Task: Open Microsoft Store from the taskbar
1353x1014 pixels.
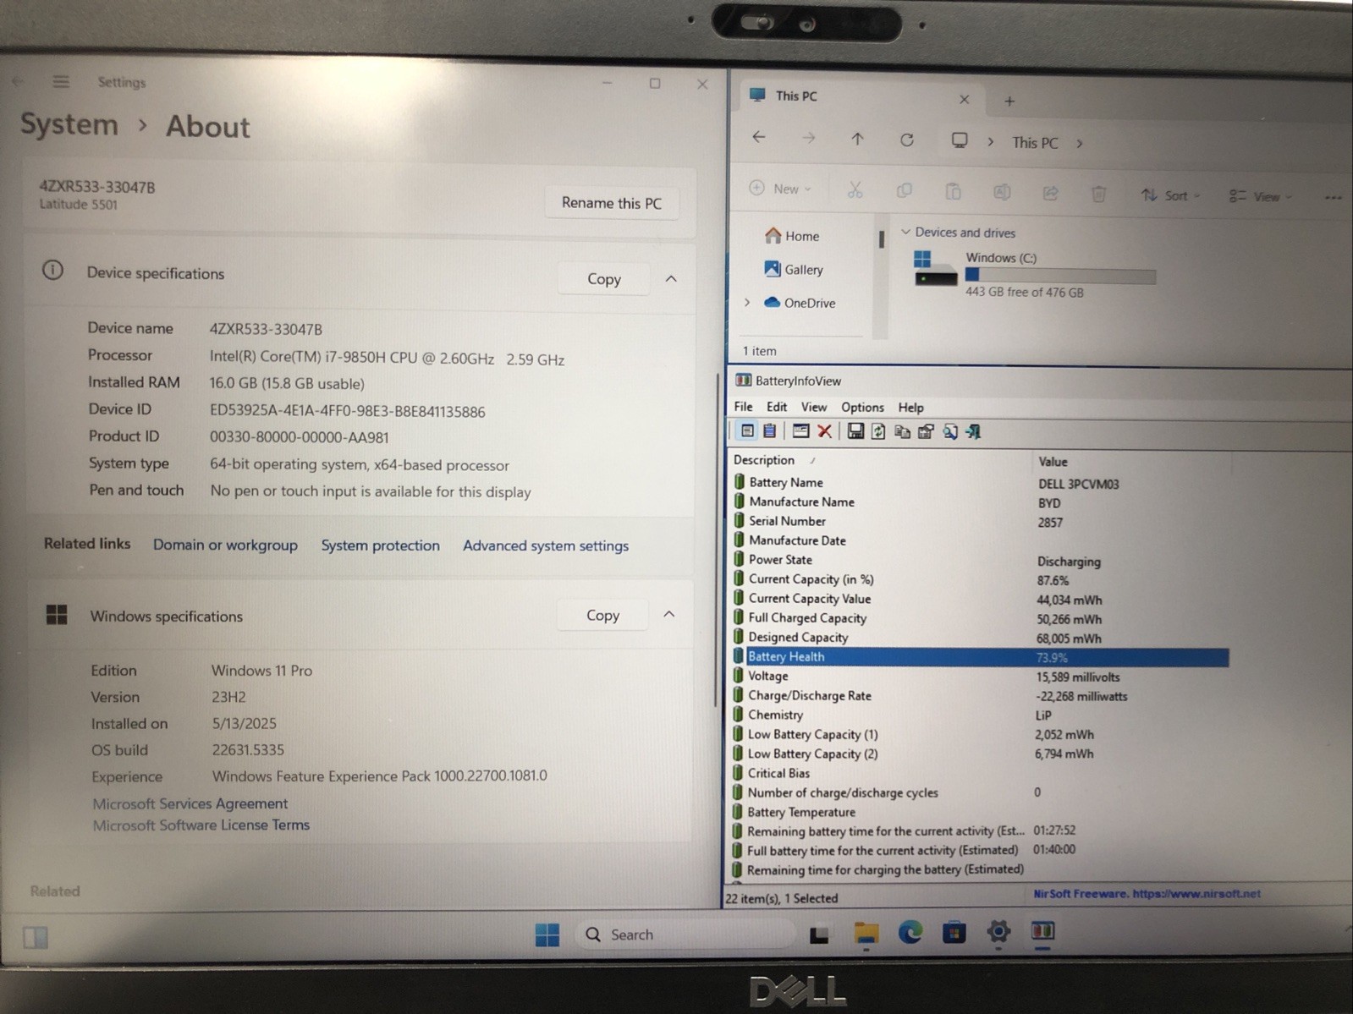Action: click(954, 932)
